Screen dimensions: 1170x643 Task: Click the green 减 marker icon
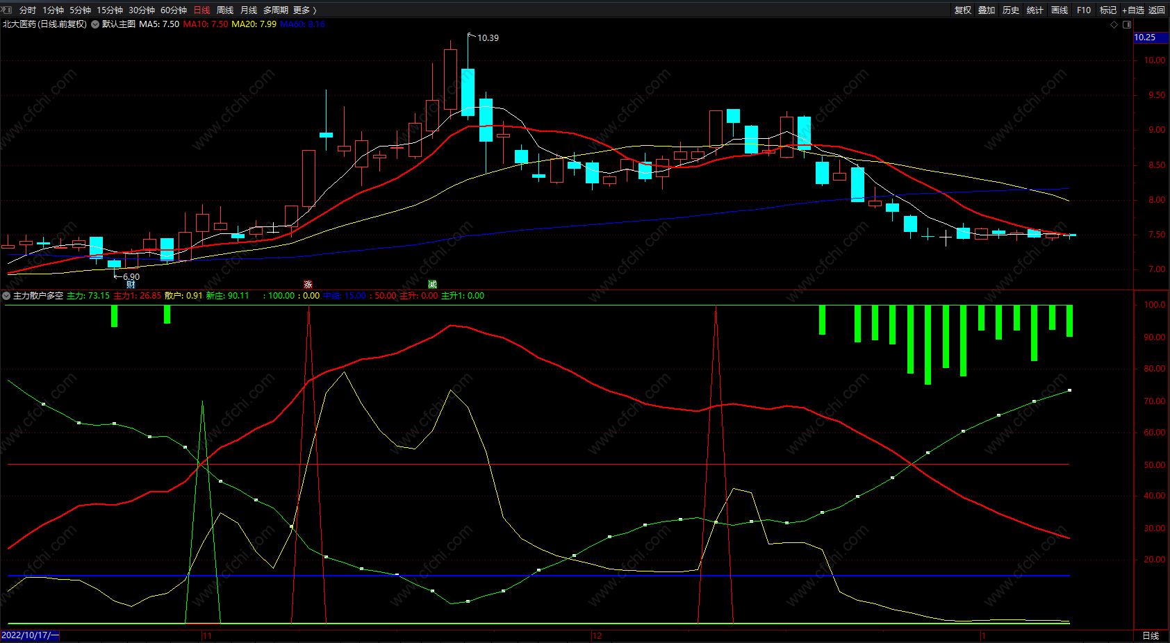tap(432, 285)
